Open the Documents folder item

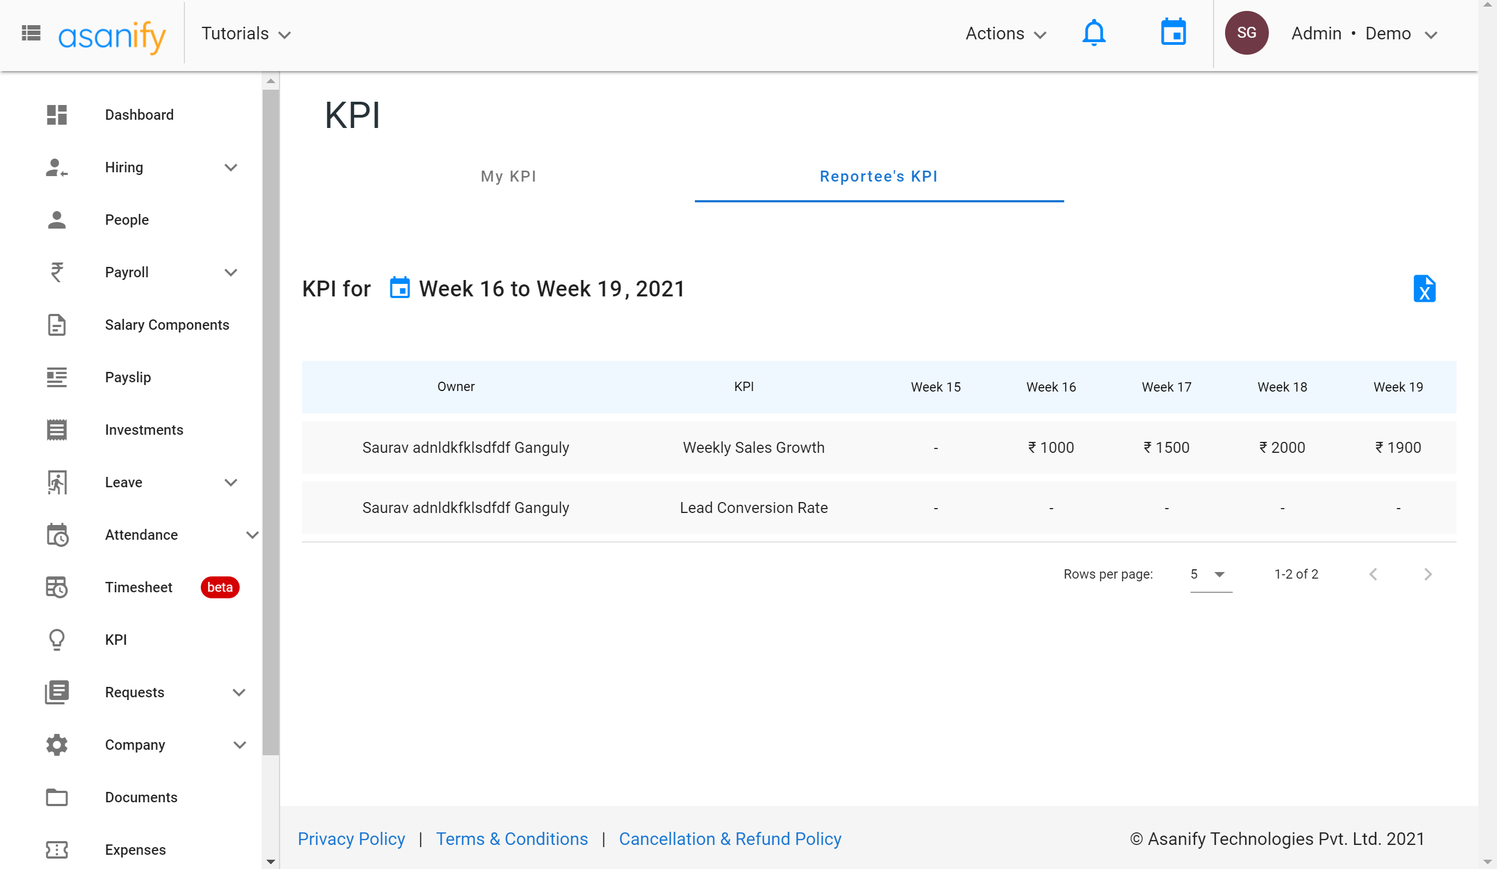[x=141, y=797]
